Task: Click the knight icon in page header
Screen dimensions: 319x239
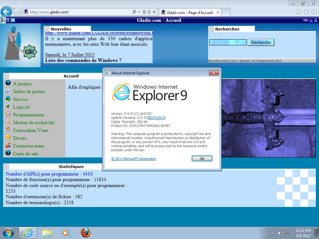Action: [x=3, y=20]
